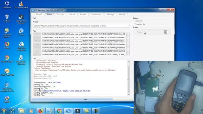Click the 75% flashing progress bar

tap(83, 99)
